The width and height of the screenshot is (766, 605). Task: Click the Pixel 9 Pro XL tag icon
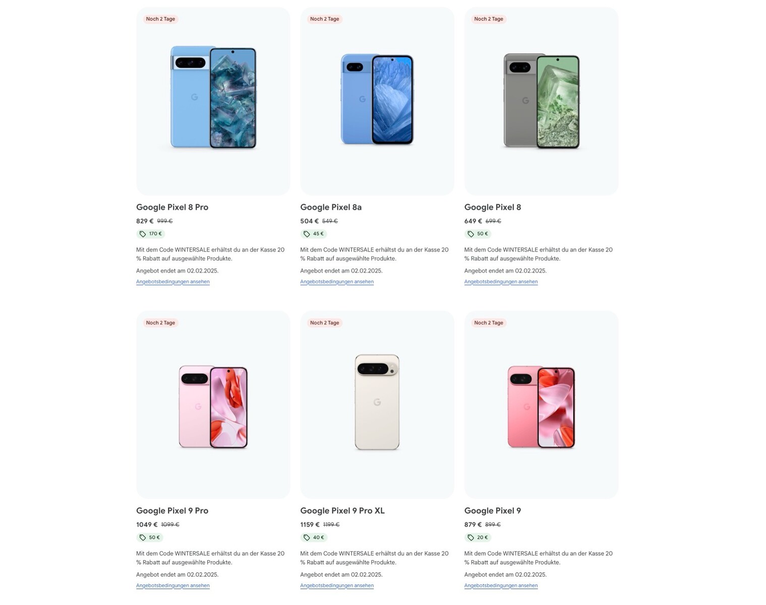pos(307,537)
